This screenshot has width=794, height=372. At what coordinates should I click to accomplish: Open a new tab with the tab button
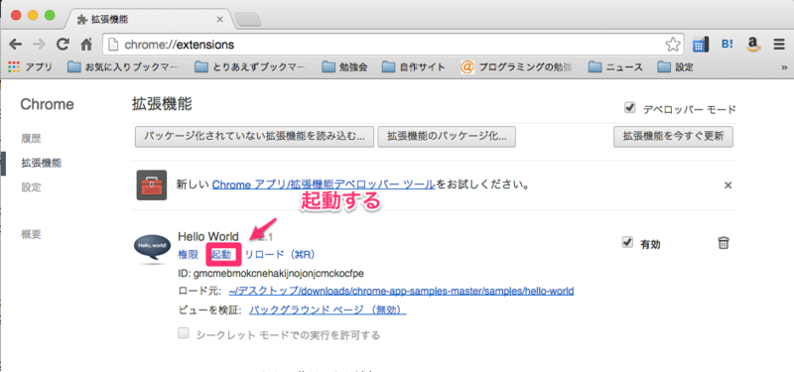coord(247,20)
